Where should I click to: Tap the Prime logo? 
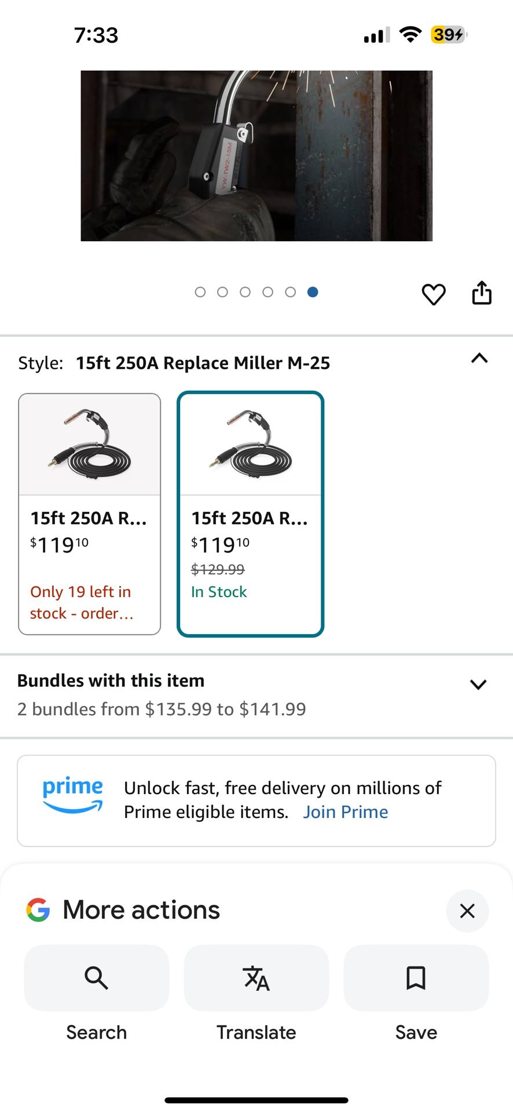(72, 794)
